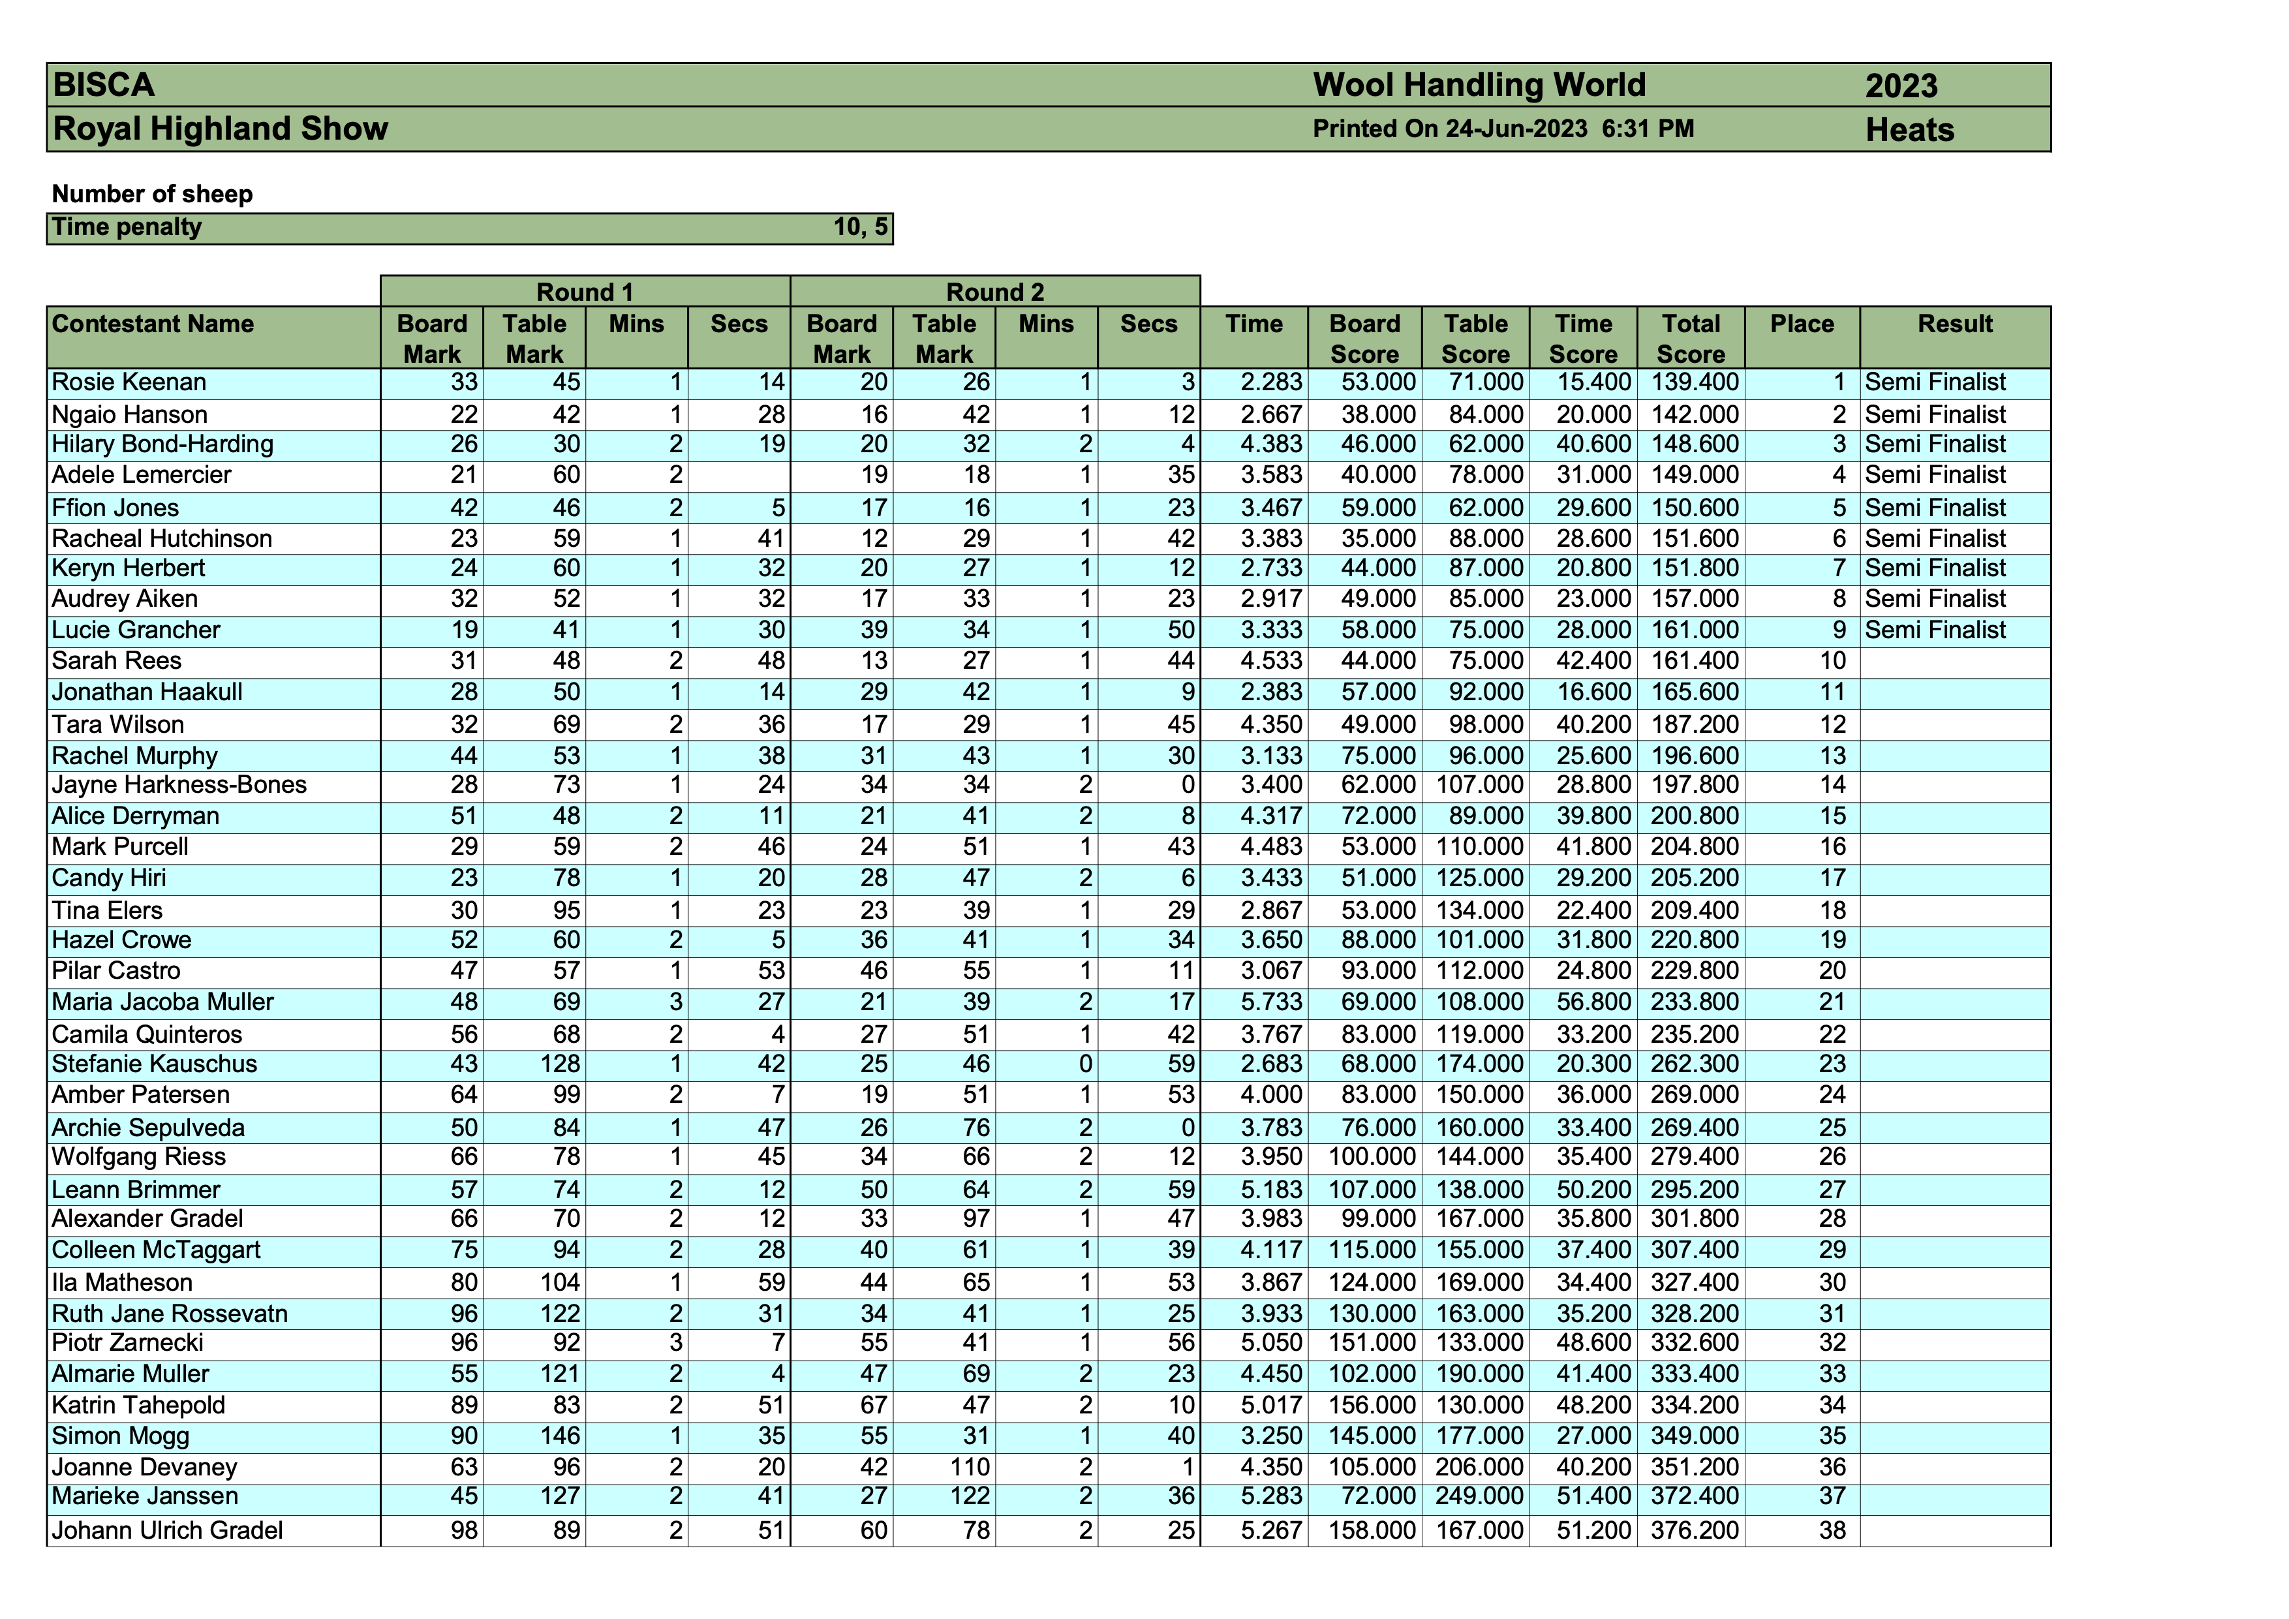Screen dimensions: 2289x1619
Task: Click the time penalty value 10, 5
Action: 859,227
